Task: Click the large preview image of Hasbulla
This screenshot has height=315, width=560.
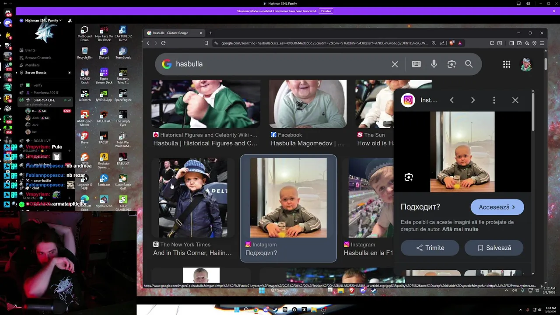Action: click(x=462, y=152)
